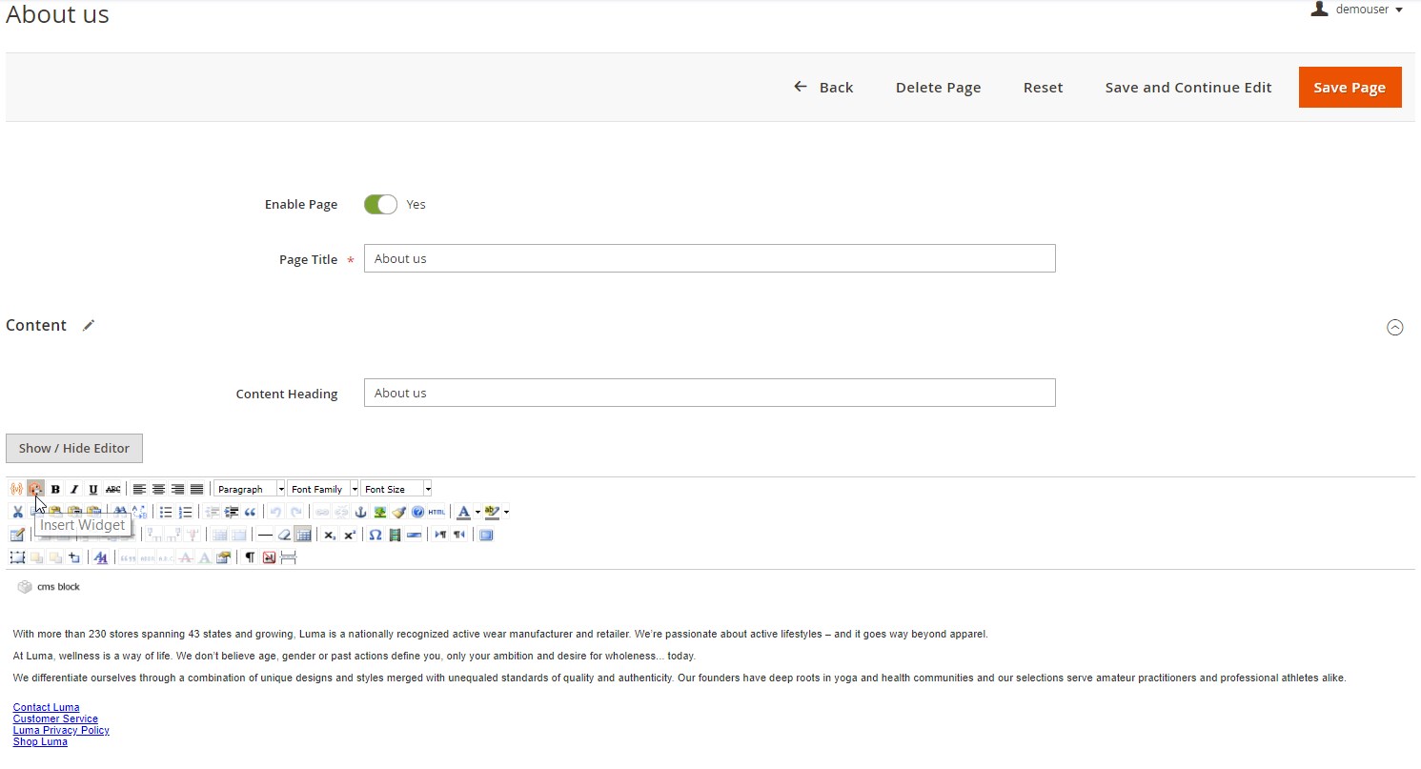Click the Insert Widget icon
The height and width of the screenshot is (769, 1421).
(x=35, y=489)
